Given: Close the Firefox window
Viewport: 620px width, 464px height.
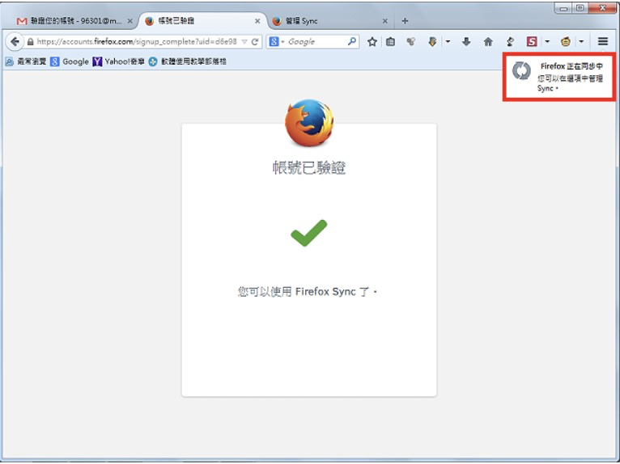Looking at the screenshot, I should click(x=602, y=8).
